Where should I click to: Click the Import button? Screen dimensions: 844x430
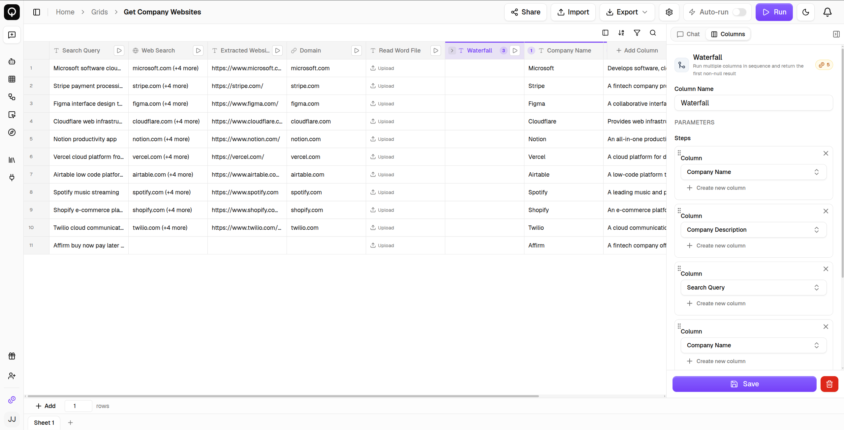(x=573, y=12)
